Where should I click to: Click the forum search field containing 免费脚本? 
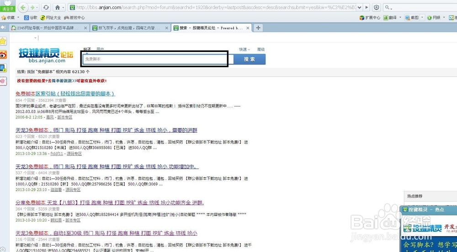(158, 59)
